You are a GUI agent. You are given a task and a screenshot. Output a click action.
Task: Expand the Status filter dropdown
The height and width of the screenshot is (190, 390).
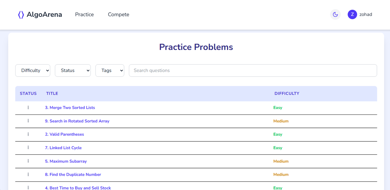tap(73, 70)
